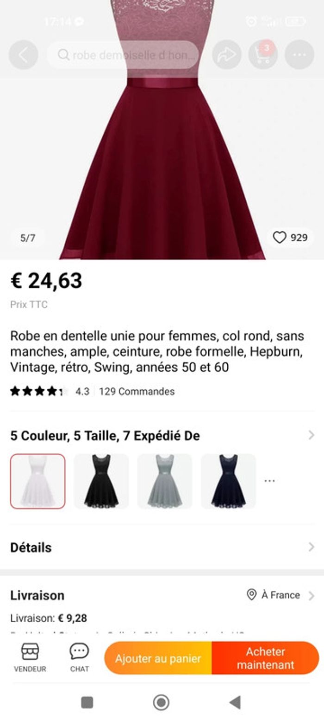Expand the Couleur, Taille, Expédié De options
This screenshot has width=324, height=722.
pyautogui.click(x=311, y=435)
